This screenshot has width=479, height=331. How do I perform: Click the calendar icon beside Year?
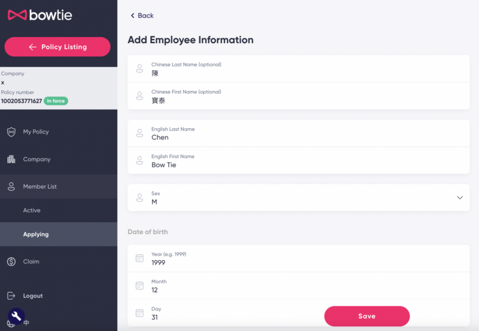140,259
